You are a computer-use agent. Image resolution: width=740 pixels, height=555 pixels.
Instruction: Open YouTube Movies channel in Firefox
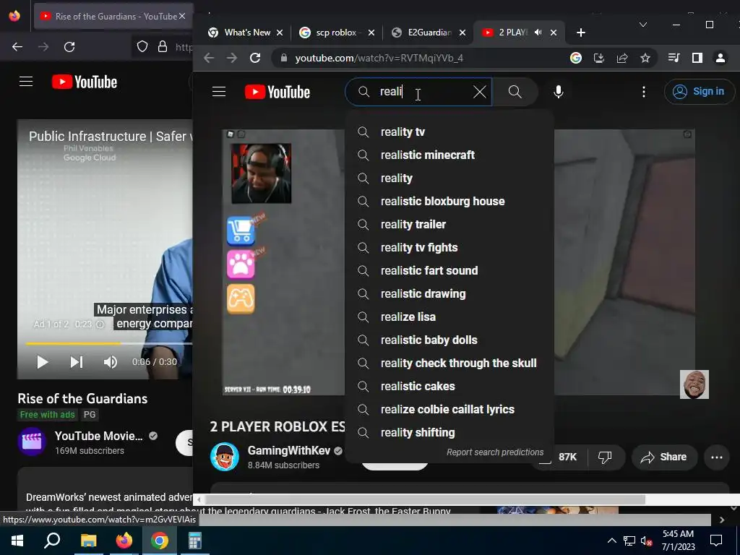pos(98,436)
